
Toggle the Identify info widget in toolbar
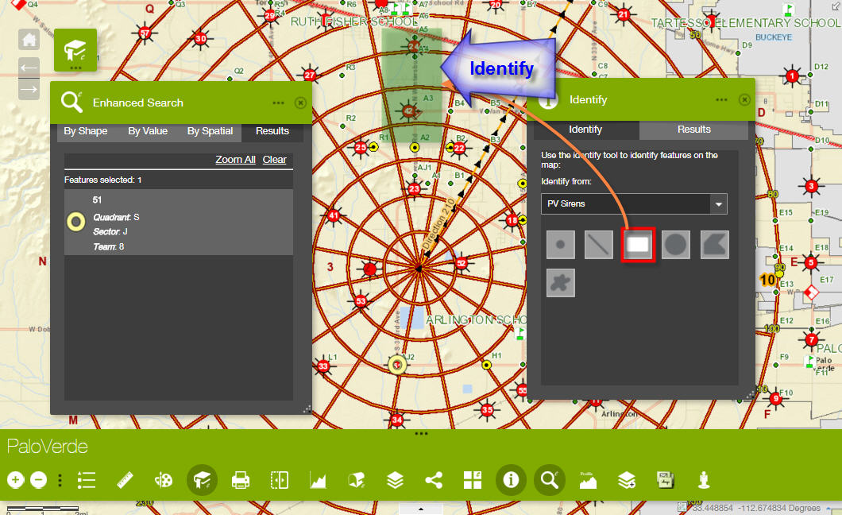coord(511,479)
